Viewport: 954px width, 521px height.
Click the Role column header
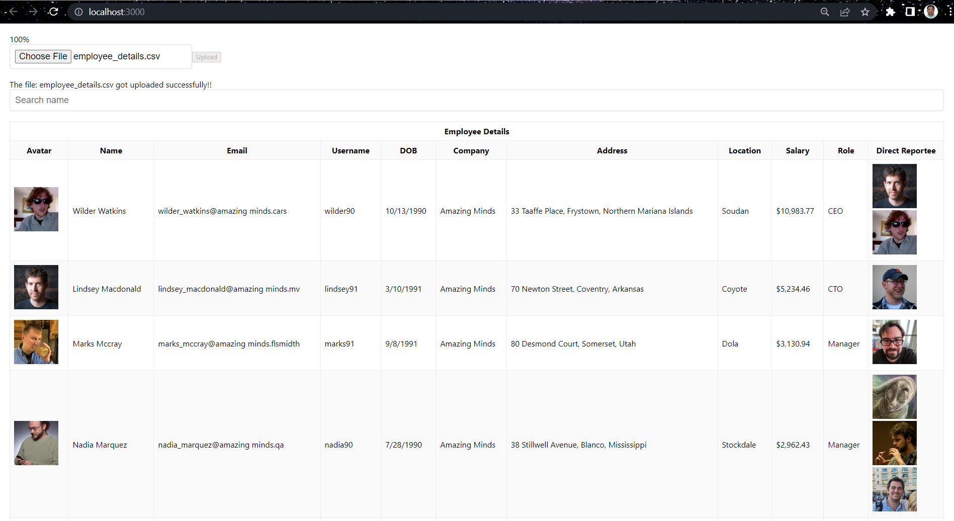click(846, 150)
